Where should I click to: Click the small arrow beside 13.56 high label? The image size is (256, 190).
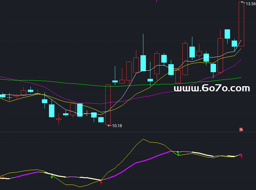pyautogui.click(x=243, y=3)
